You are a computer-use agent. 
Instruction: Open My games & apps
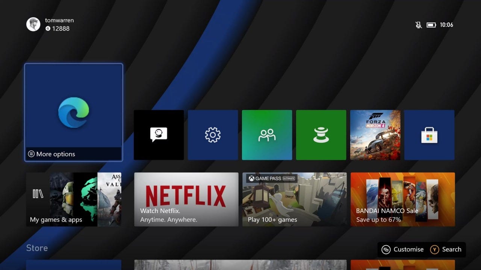point(74,199)
